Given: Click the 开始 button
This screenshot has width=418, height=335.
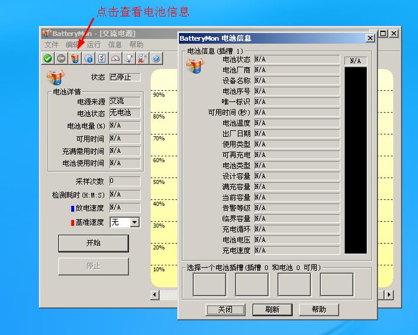Looking at the screenshot, I should [93, 243].
